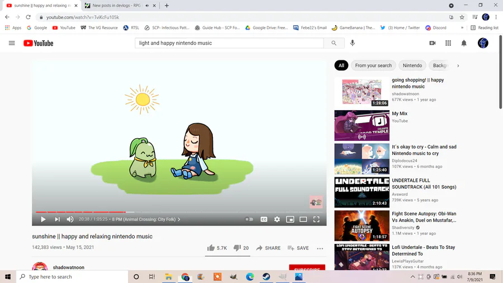
Task: Skip to the next video
Action: pyautogui.click(x=57, y=219)
